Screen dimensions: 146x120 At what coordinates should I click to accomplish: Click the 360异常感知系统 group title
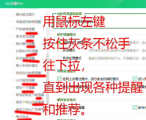point(69,14)
